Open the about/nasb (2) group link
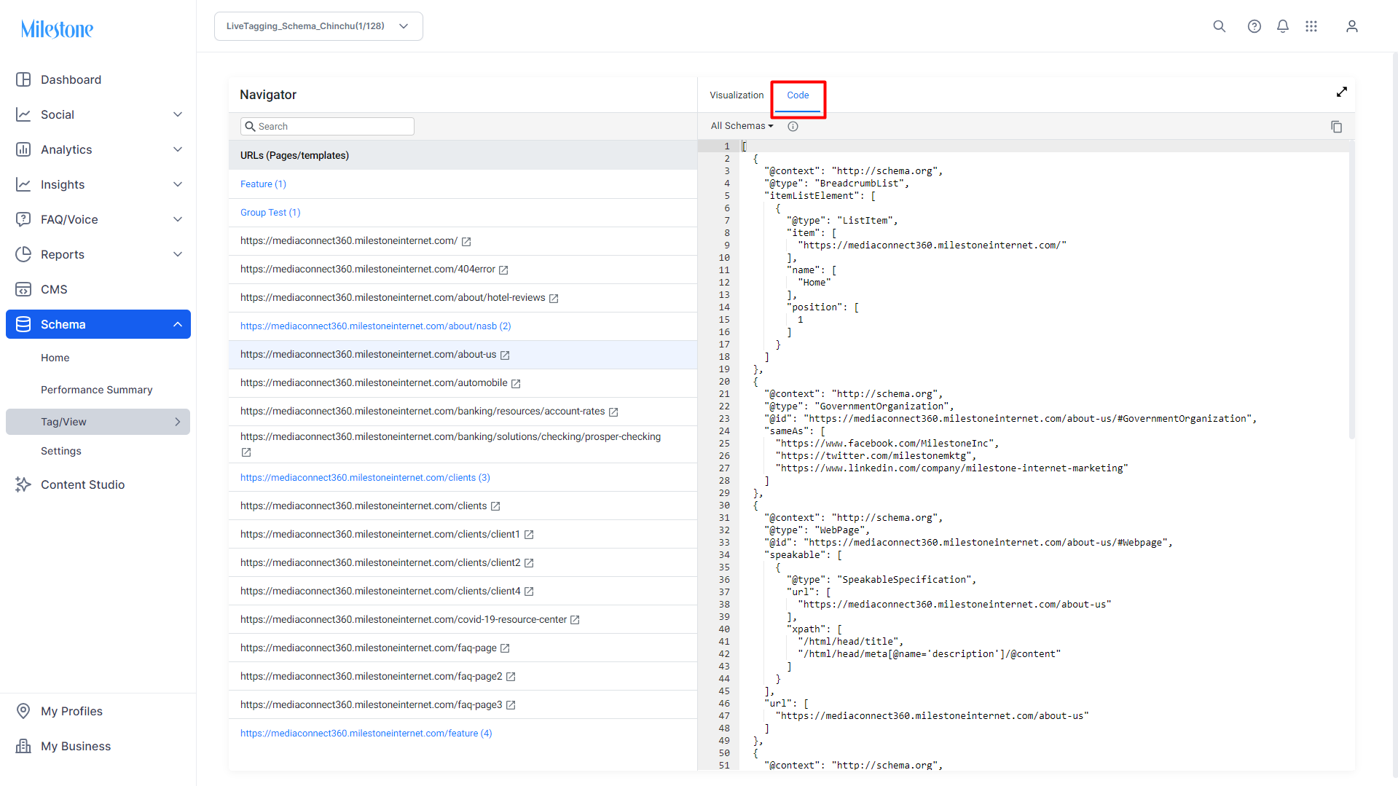Viewport: 1398px width, 786px height. click(x=375, y=326)
